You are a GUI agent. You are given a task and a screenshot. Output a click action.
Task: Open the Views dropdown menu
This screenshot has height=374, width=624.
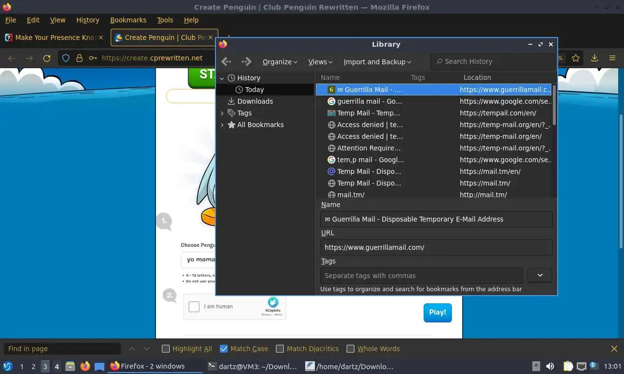[320, 62]
